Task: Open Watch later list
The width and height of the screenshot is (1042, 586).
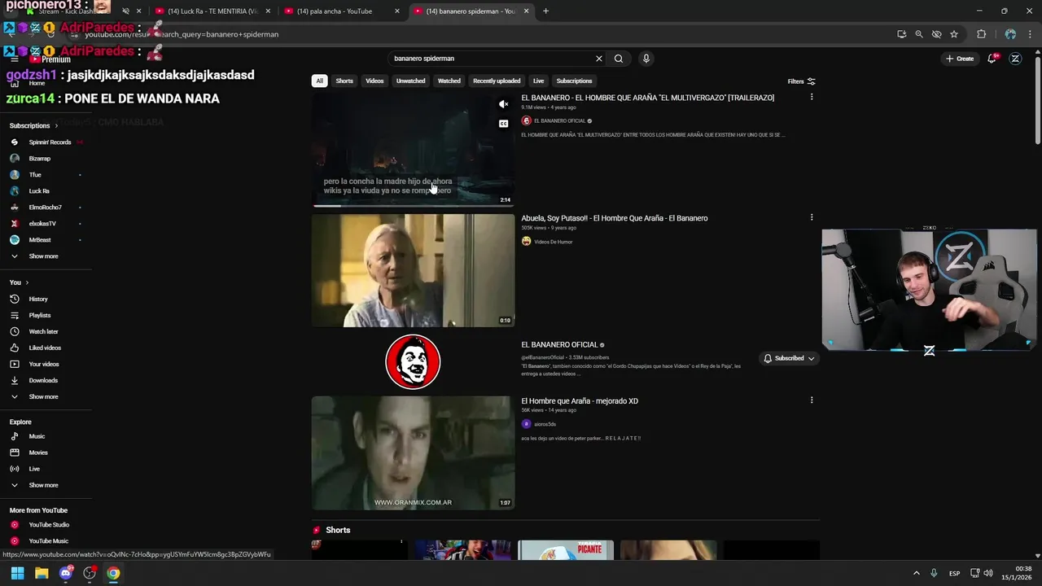Action: point(46,331)
